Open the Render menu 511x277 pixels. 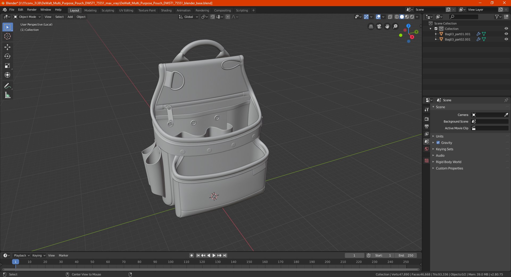tap(32, 10)
